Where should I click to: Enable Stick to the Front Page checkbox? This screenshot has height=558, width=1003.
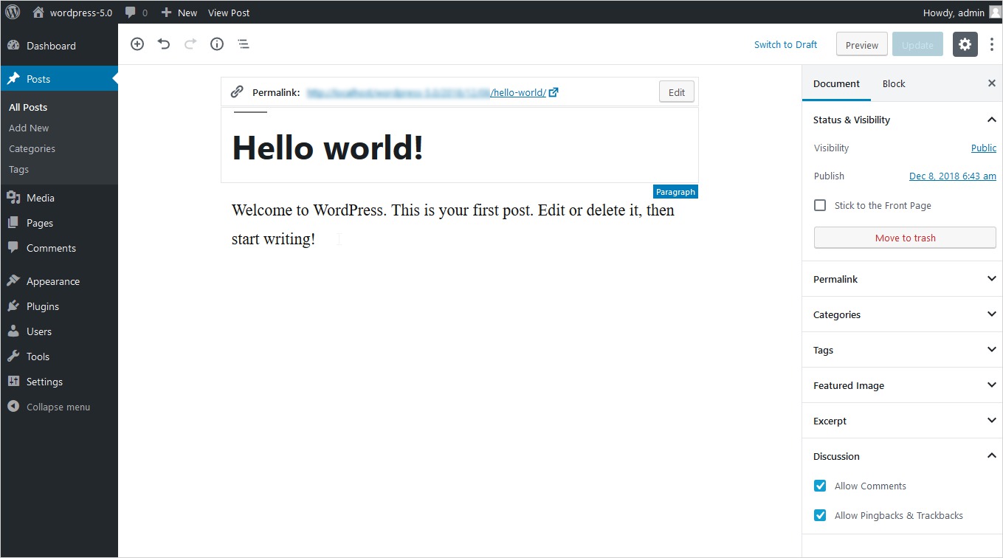click(820, 205)
